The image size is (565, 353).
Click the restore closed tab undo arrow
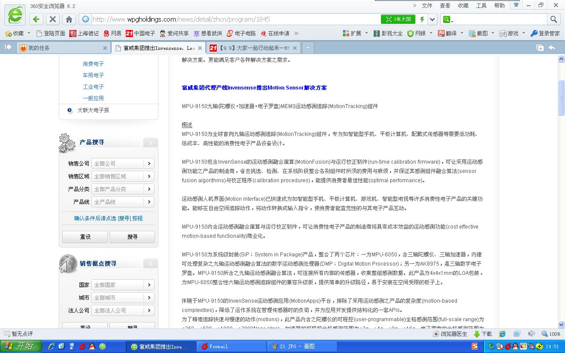click(x=552, y=48)
